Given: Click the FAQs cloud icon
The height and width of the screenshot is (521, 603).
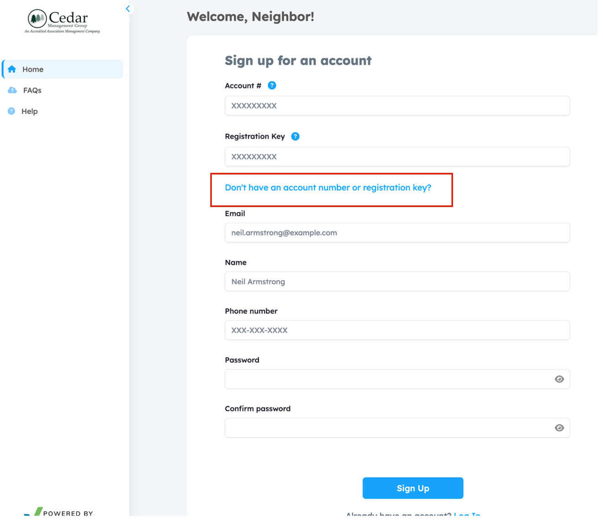Looking at the screenshot, I should coord(12,90).
